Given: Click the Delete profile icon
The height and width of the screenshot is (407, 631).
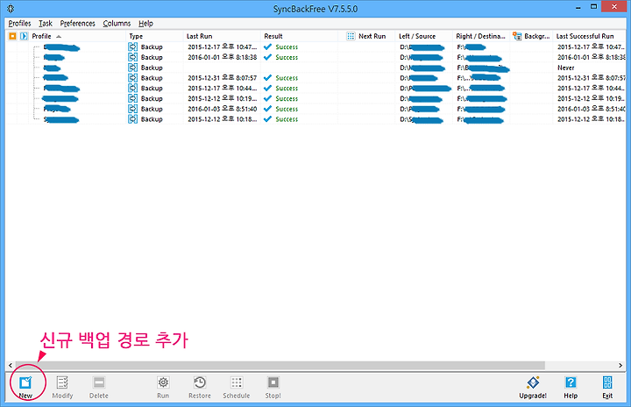Looking at the screenshot, I should point(99,382).
